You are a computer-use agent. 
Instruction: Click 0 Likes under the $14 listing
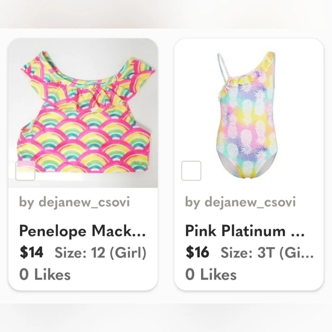click(x=45, y=275)
